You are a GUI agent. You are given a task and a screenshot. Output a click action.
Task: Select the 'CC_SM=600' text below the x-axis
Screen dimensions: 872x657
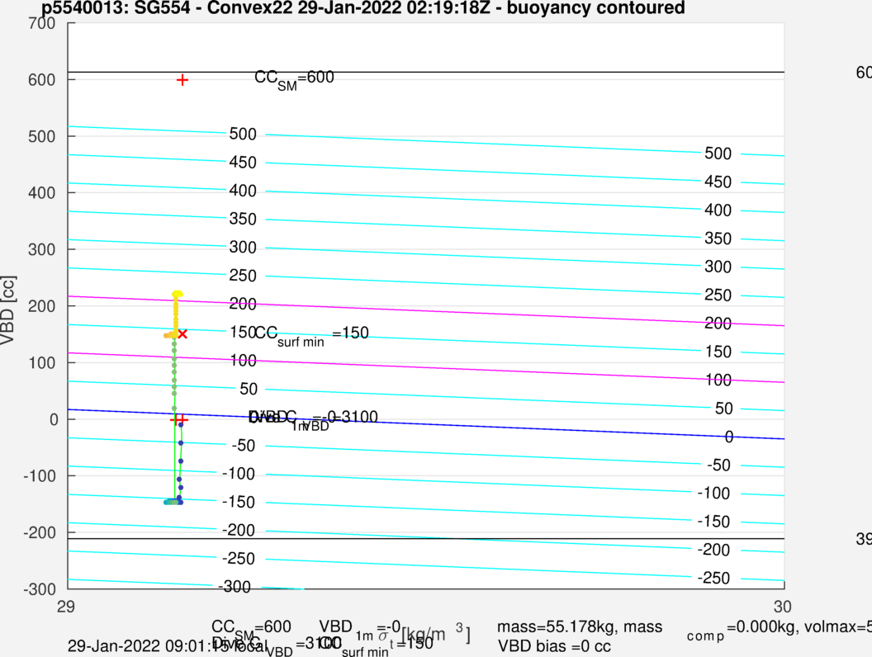(x=251, y=629)
